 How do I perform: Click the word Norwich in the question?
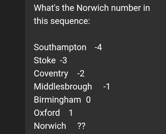coord(93,8)
